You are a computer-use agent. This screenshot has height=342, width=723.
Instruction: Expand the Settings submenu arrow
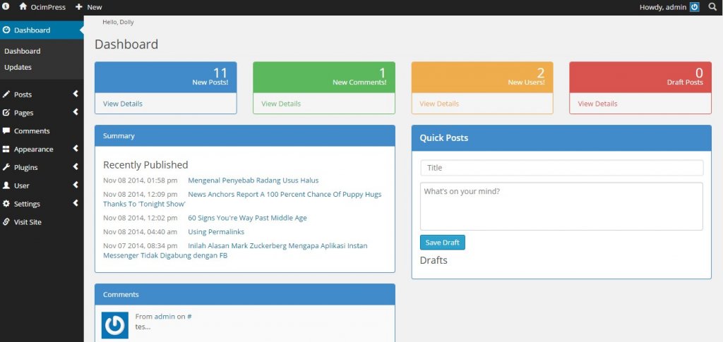tap(76, 203)
